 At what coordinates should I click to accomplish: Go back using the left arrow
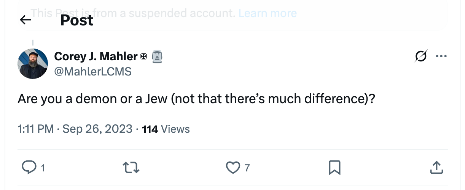pyautogui.click(x=25, y=20)
